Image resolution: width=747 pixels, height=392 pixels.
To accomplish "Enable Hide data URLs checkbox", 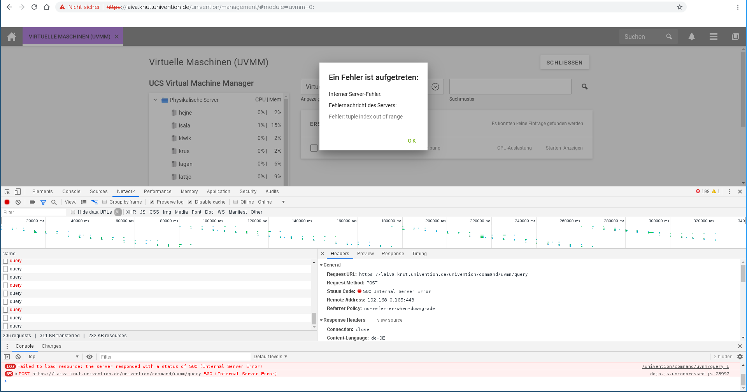I will coord(73,212).
